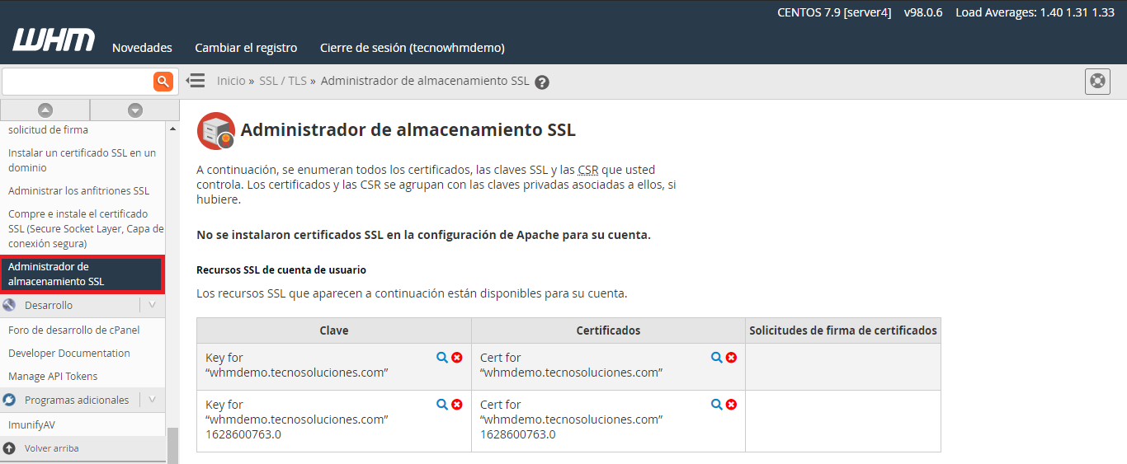
Task: View key numbered 1628600763.0
Action: pos(442,405)
